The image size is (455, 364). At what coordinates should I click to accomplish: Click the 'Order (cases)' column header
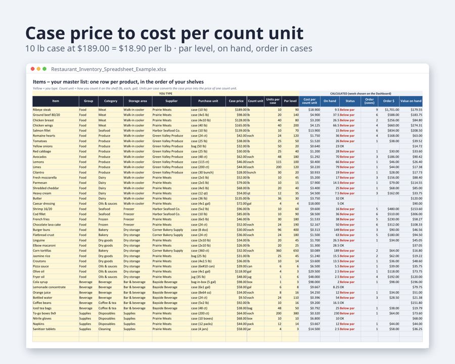point(370,101)
